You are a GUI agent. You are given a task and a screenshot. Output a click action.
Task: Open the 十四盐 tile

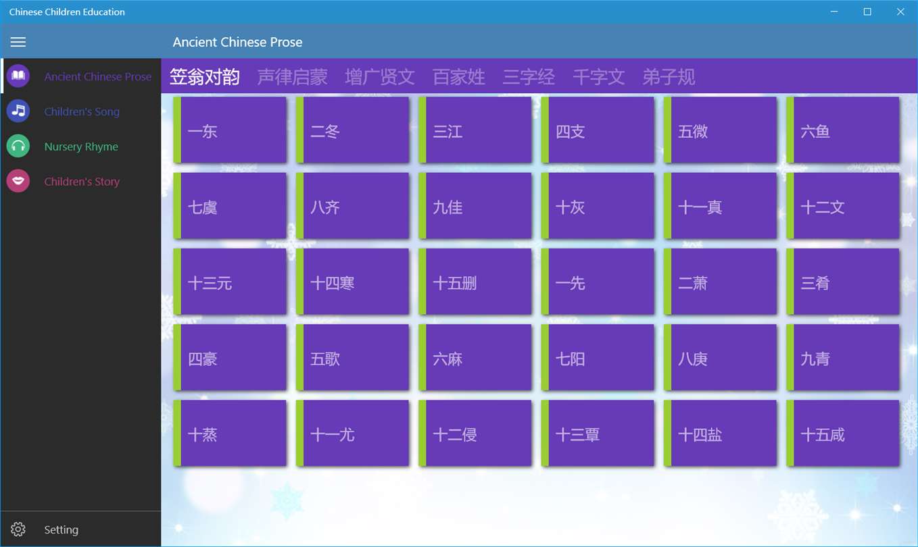721,434
